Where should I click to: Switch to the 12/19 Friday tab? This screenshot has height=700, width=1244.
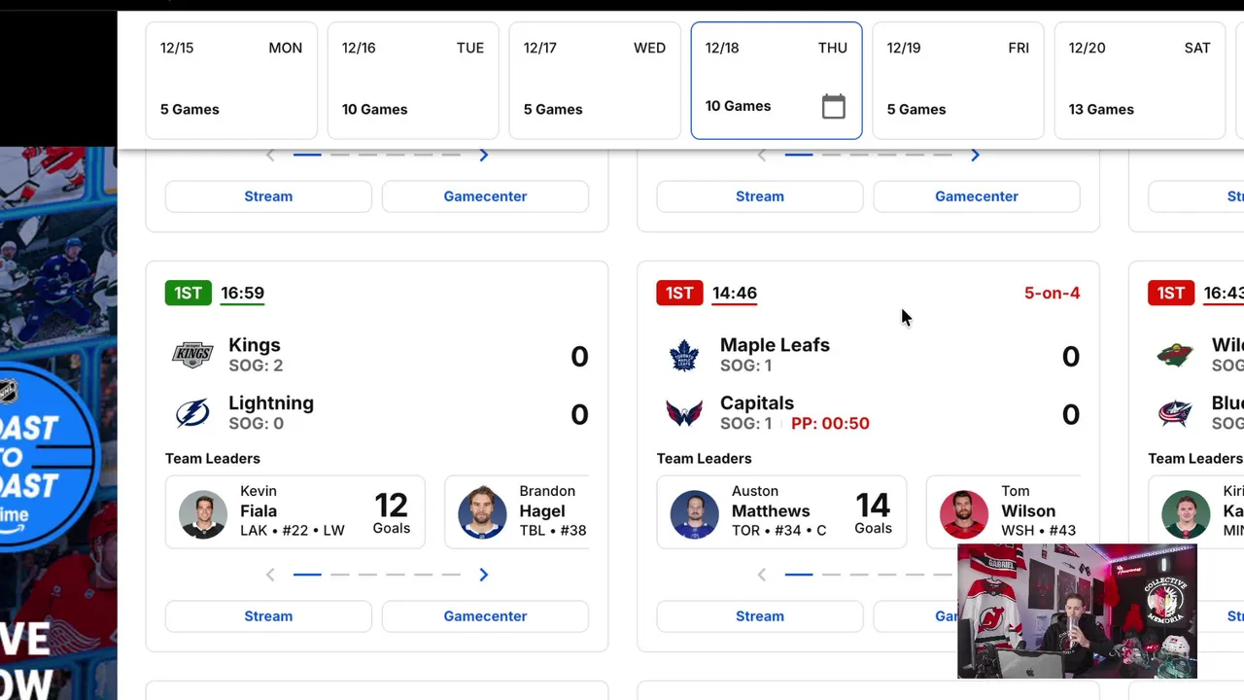point(957,80)
